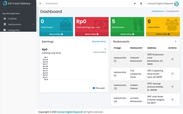Click the Dashboard breadcrumb link

coord(158,11)
